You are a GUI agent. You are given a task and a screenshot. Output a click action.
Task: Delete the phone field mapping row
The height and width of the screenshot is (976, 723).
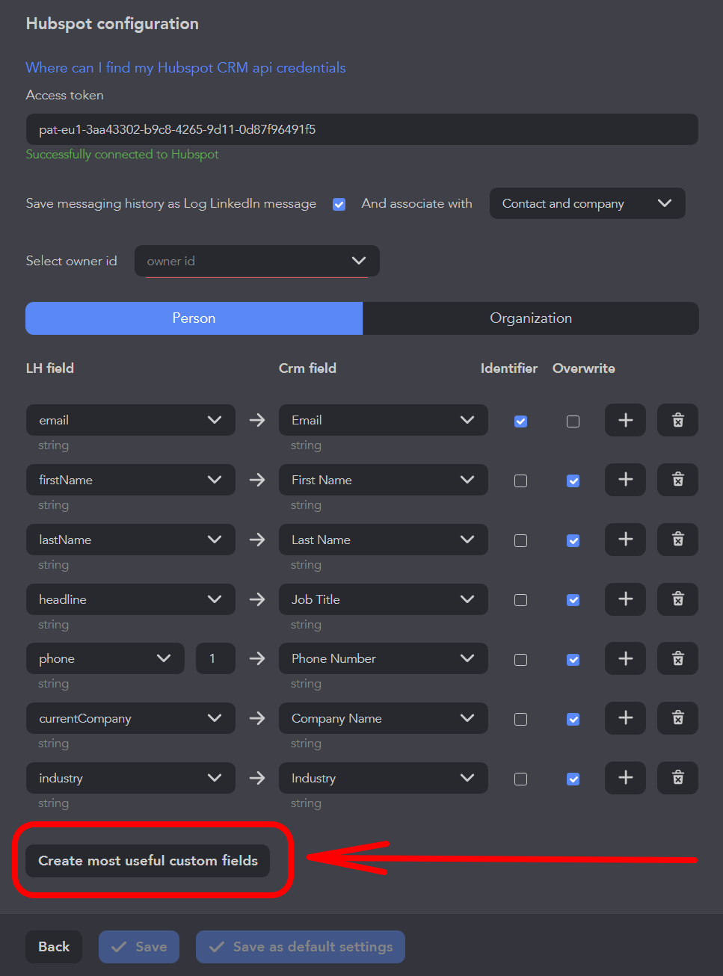[677, 658]
